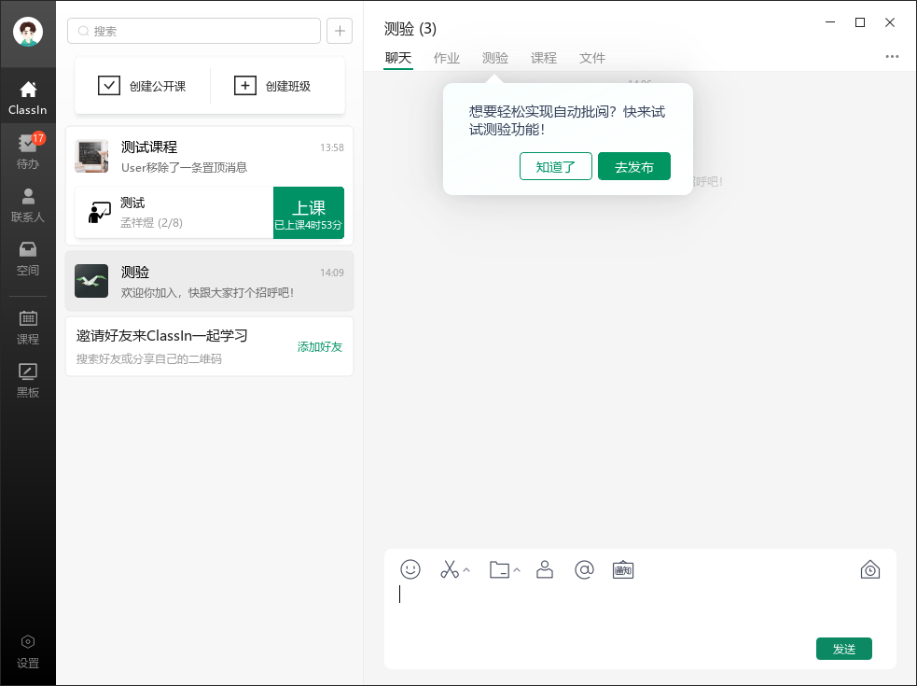Open the emoji picker

(x=410, y=569)
